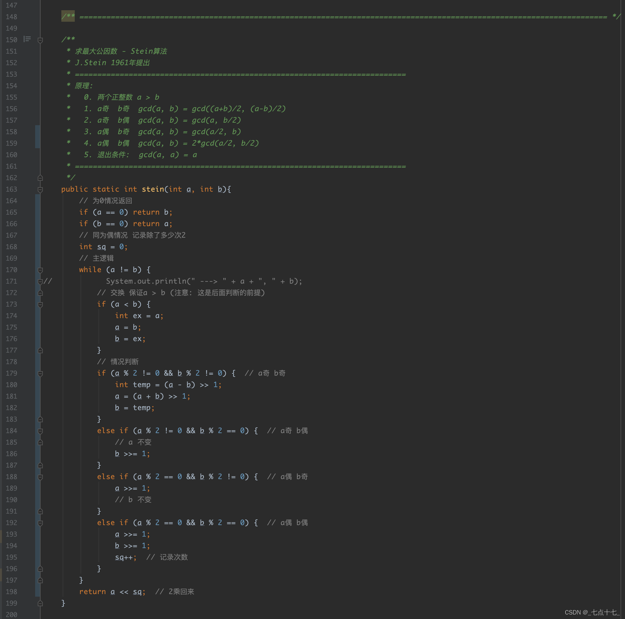625x619 pixels.
Task: Click the CSDN watermark text at bottom right
Action: pos(592,612)
